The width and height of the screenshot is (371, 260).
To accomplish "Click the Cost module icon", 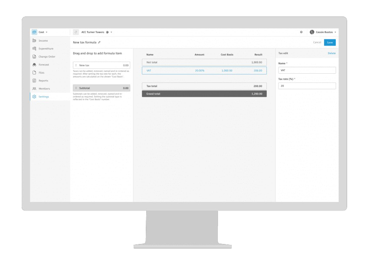I will [x=34, y=32].
